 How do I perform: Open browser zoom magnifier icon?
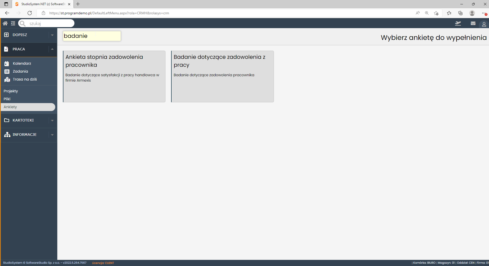pyautogui.click(x=427, y=13)
